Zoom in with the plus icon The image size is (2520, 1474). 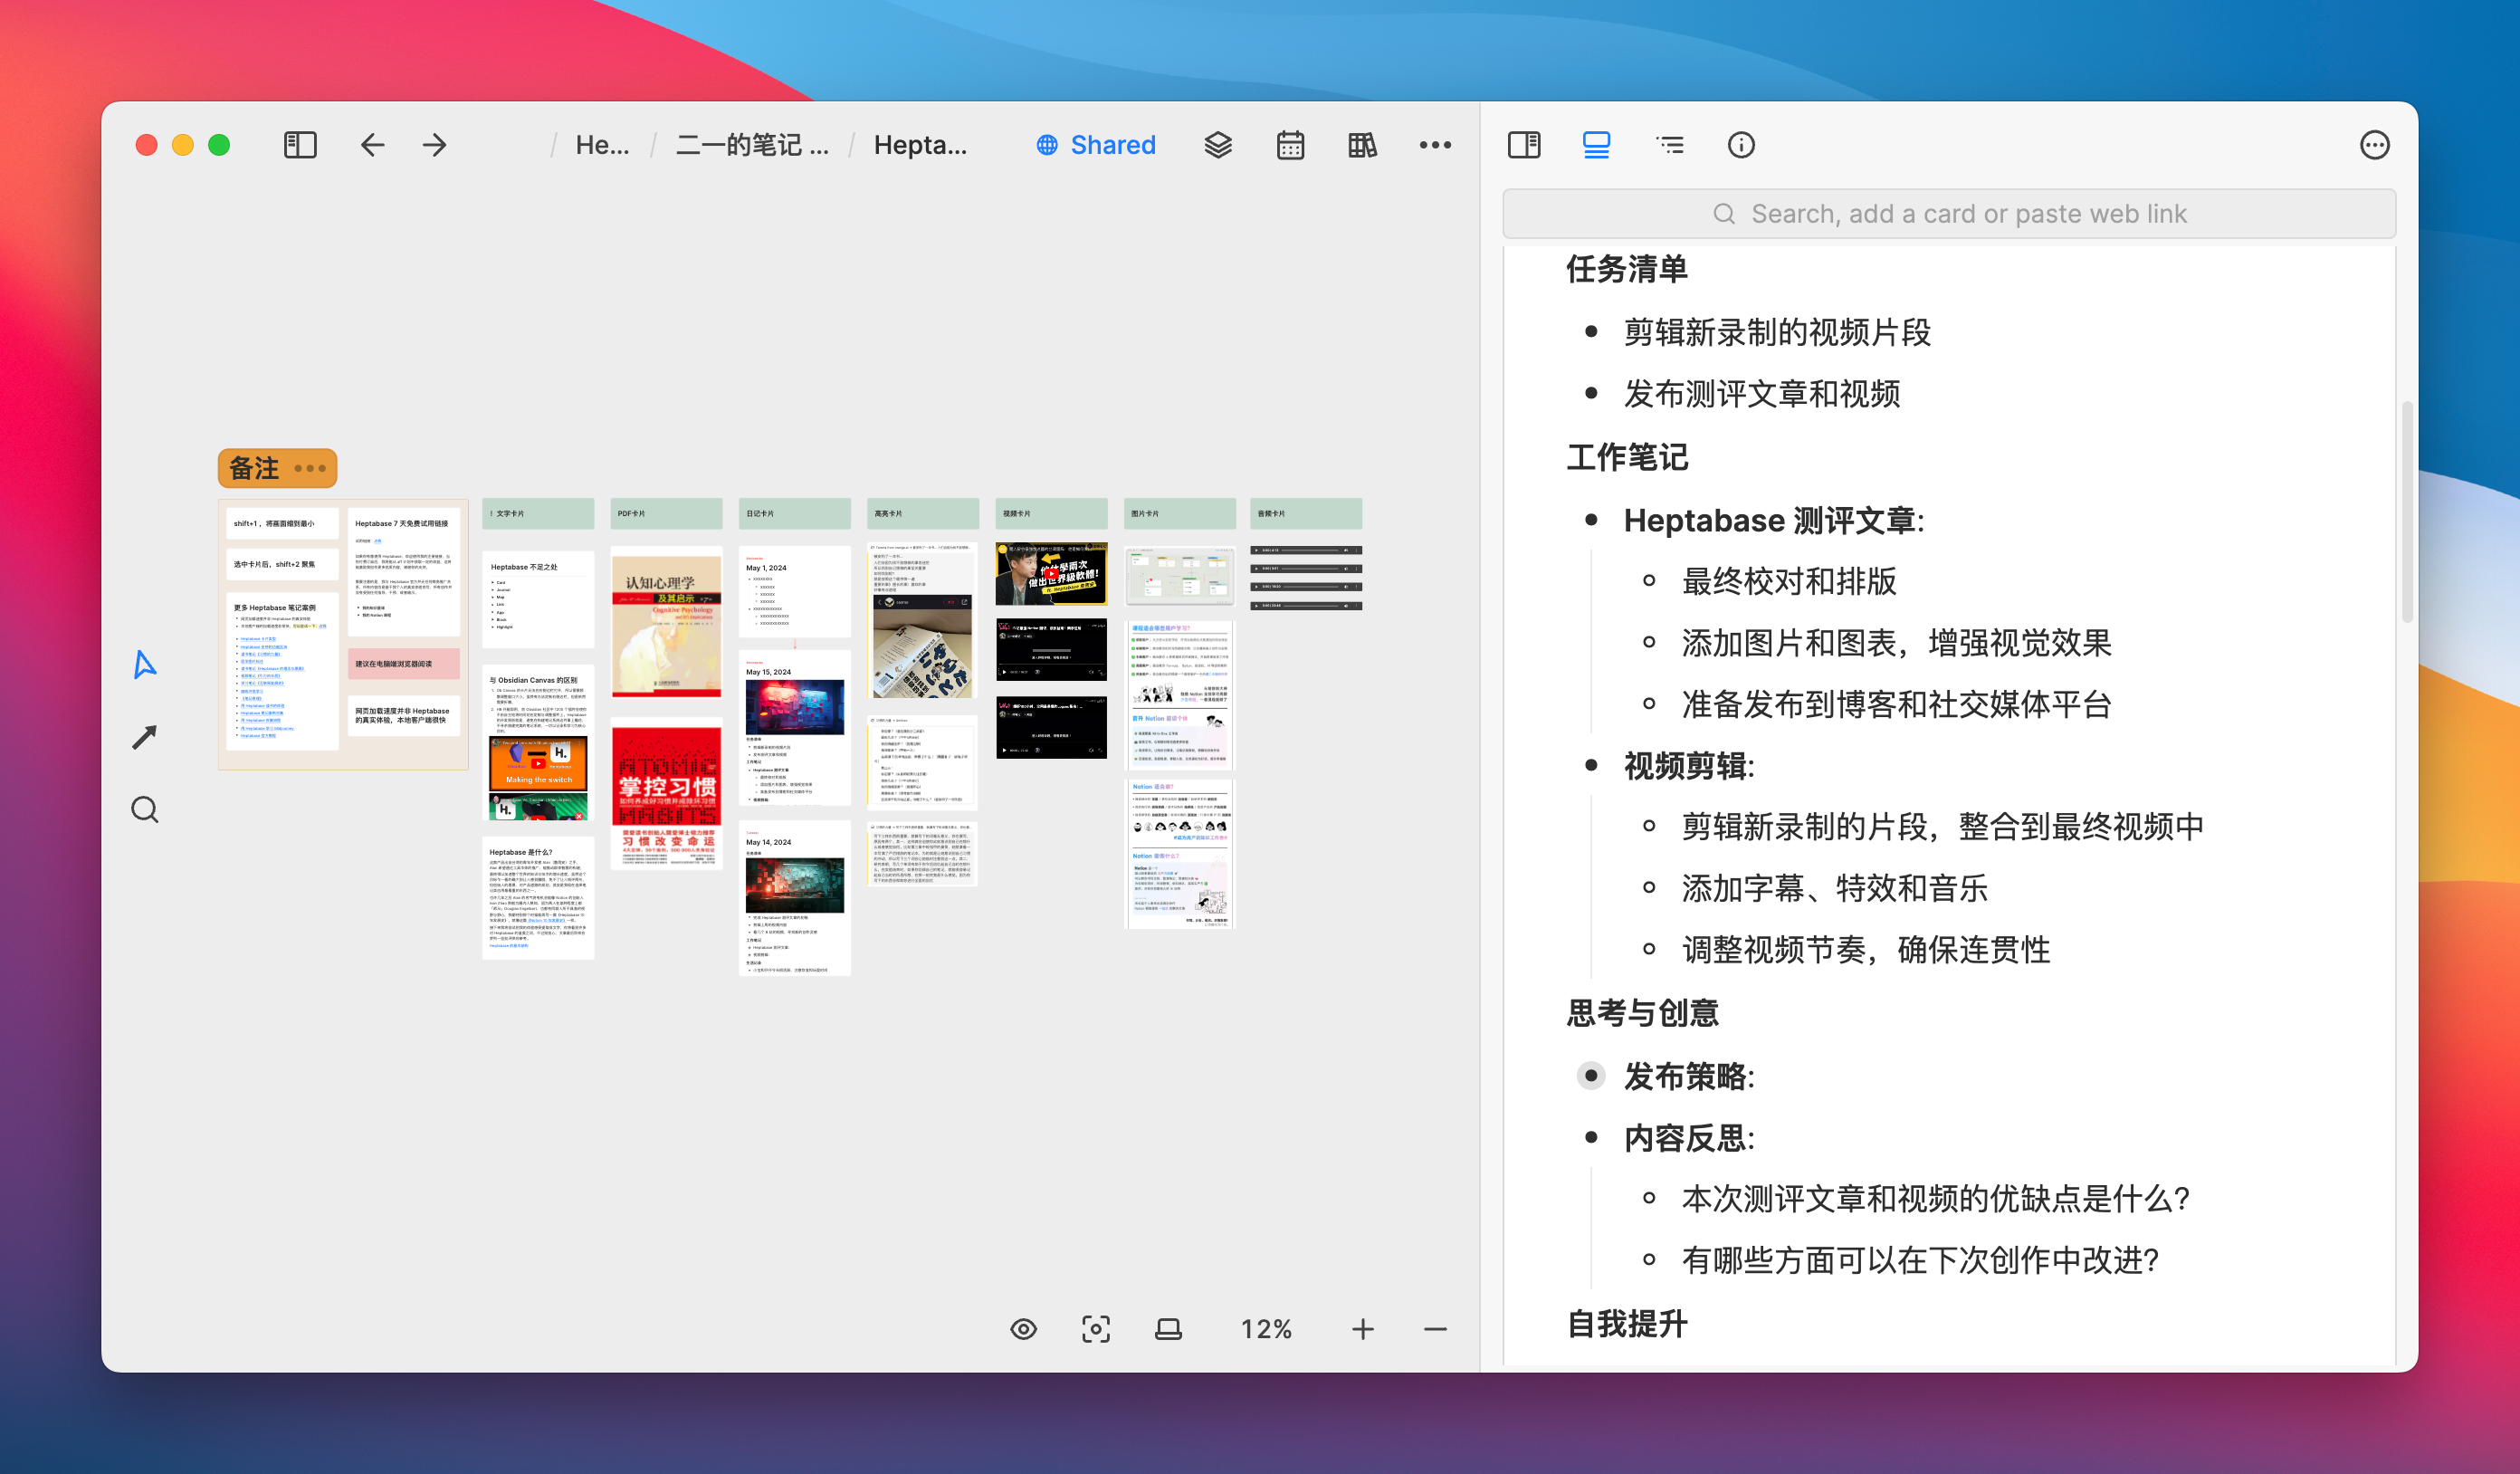pos(1362,1329)
